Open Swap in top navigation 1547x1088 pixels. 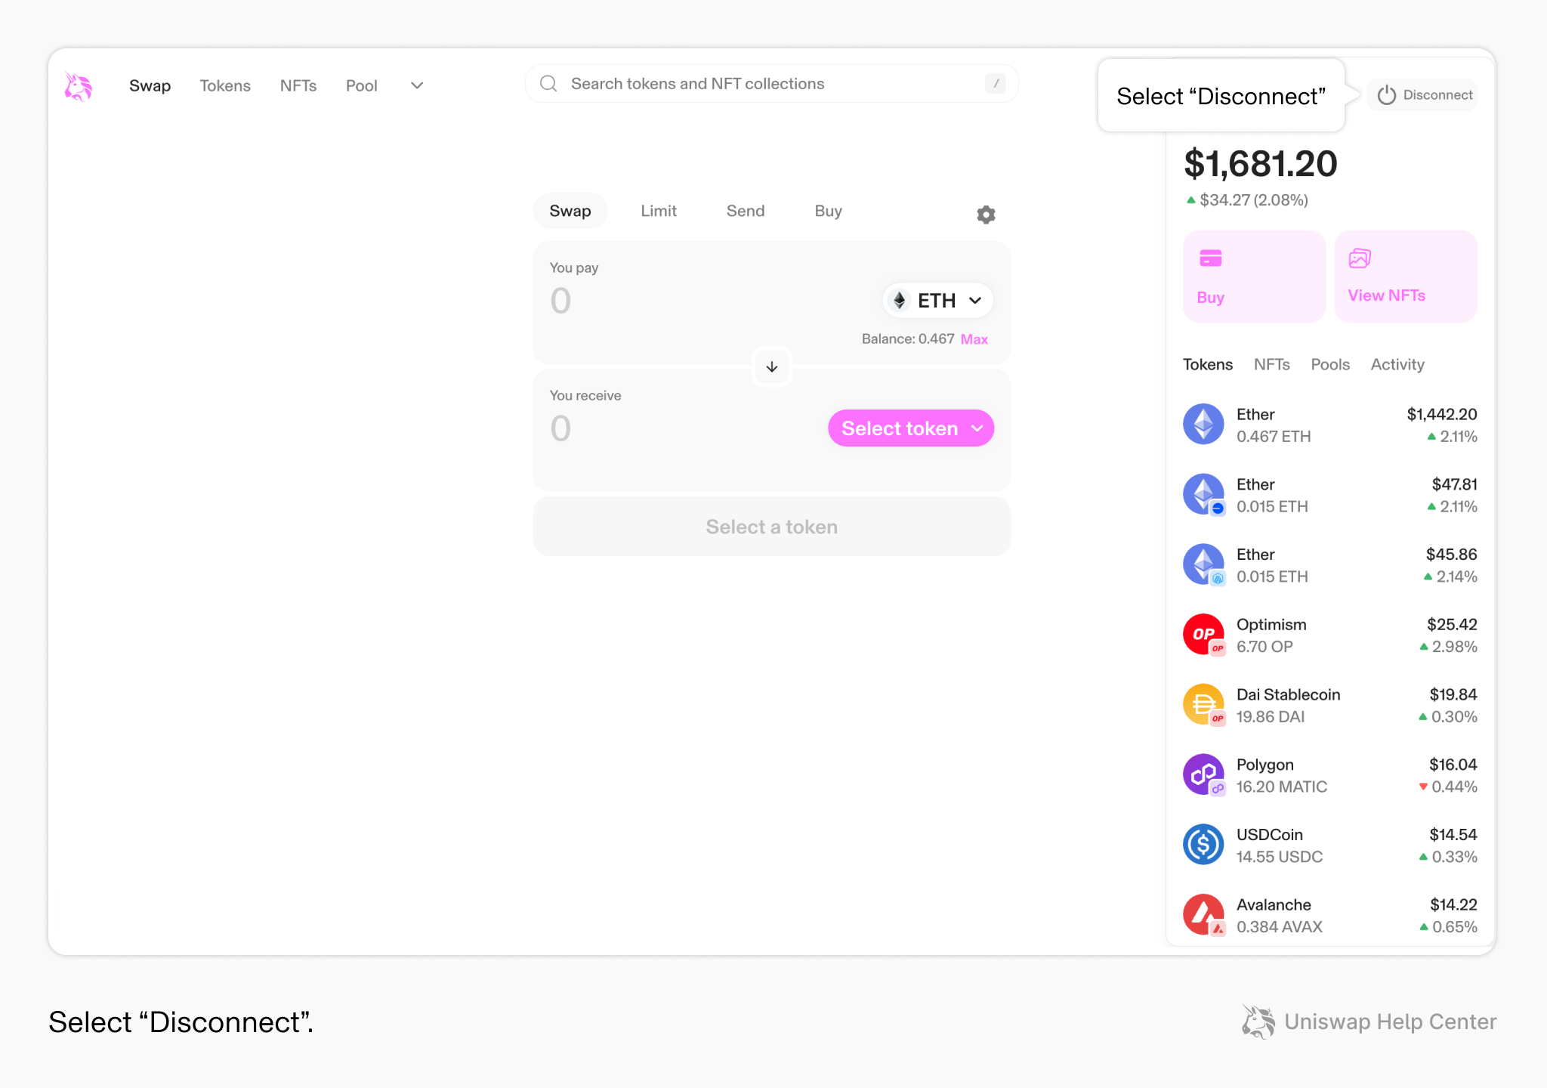[x=150, y=86]
